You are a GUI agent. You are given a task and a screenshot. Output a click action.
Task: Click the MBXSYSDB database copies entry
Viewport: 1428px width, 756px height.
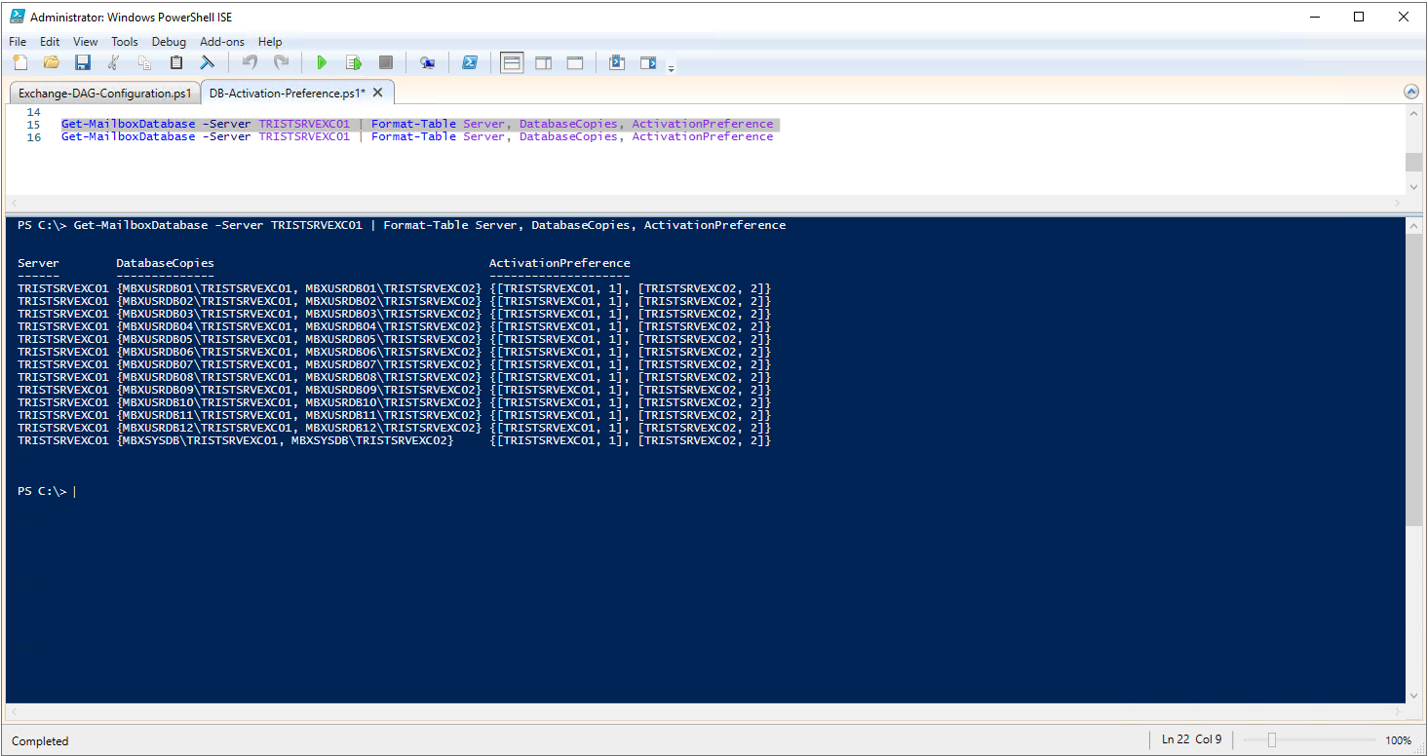pos(285,440)
